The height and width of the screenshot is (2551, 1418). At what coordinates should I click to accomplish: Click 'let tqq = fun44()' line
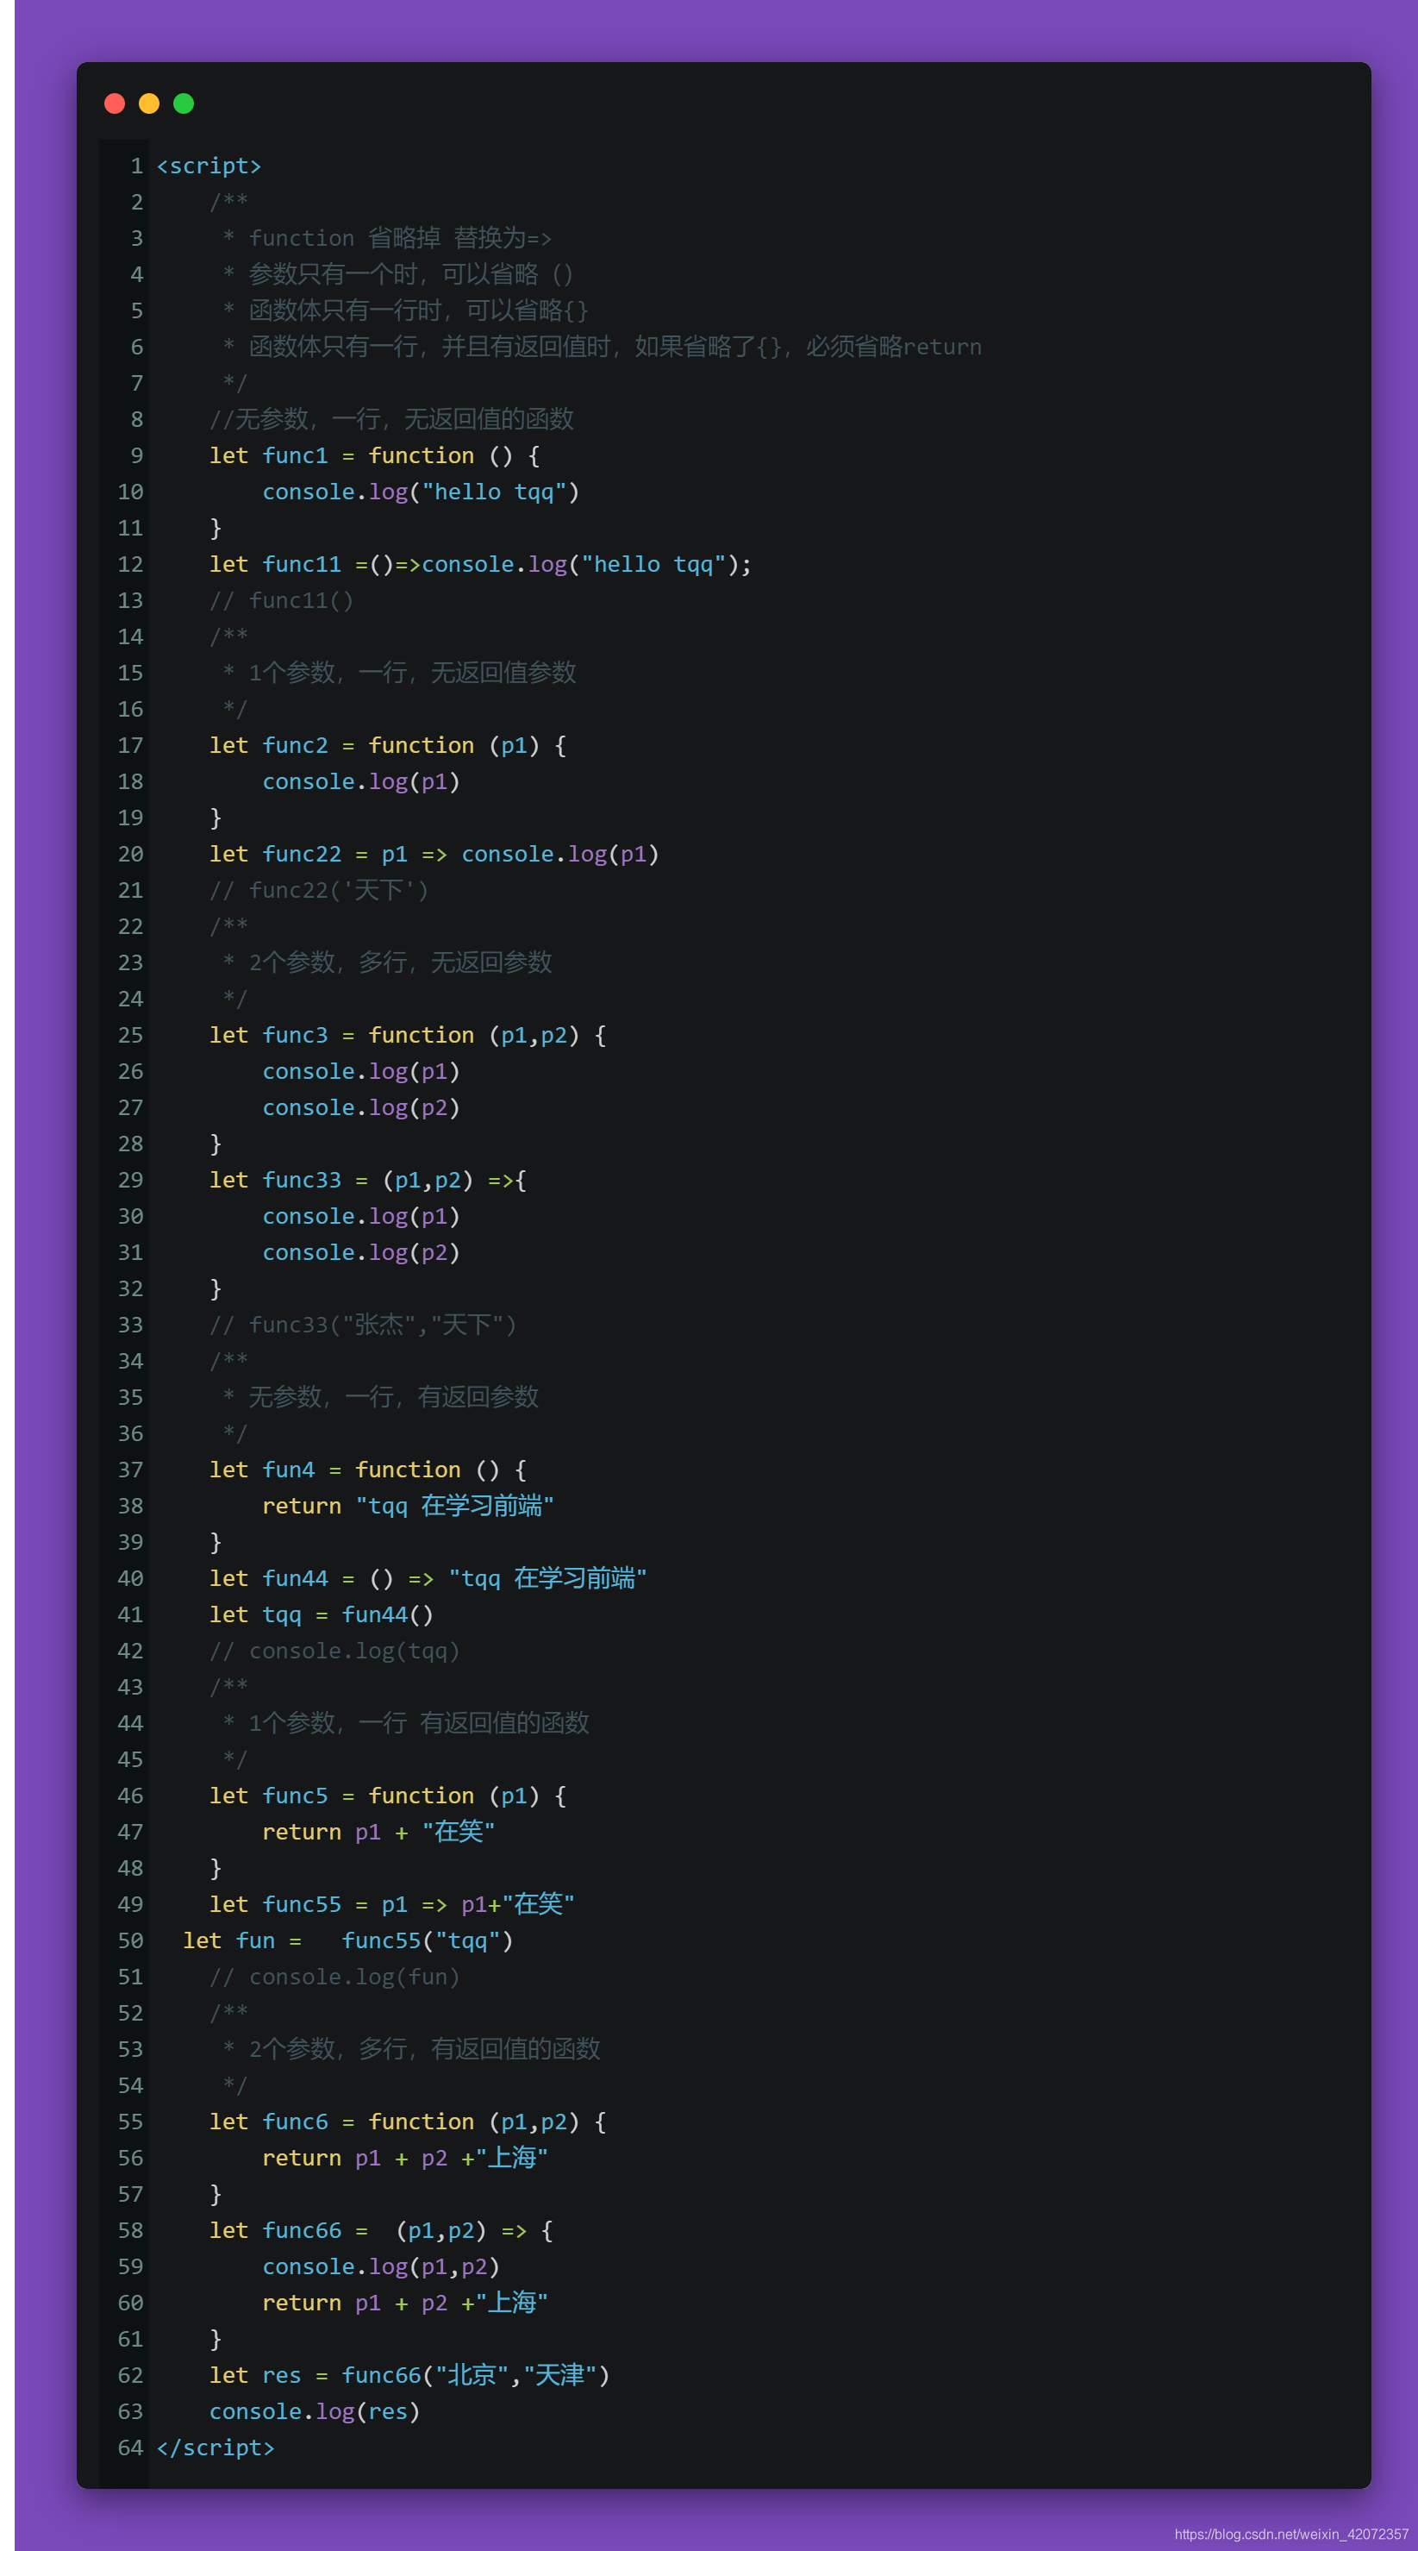(322, 1615)
